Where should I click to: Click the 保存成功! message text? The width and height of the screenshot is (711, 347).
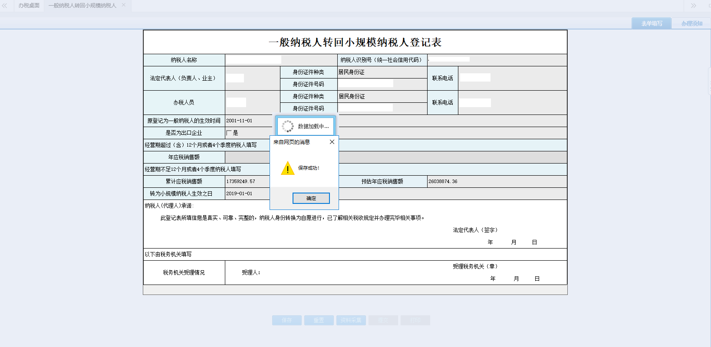(309, 168)
